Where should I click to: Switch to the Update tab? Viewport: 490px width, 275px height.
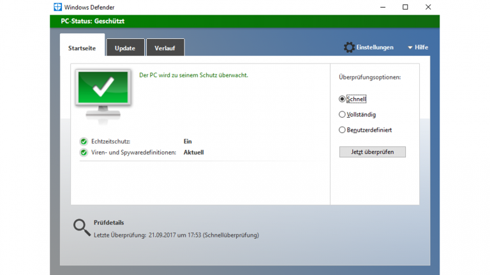pos(125,48)
